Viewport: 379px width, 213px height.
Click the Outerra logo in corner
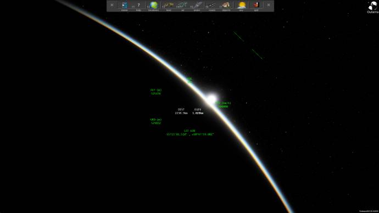[372, 7]
